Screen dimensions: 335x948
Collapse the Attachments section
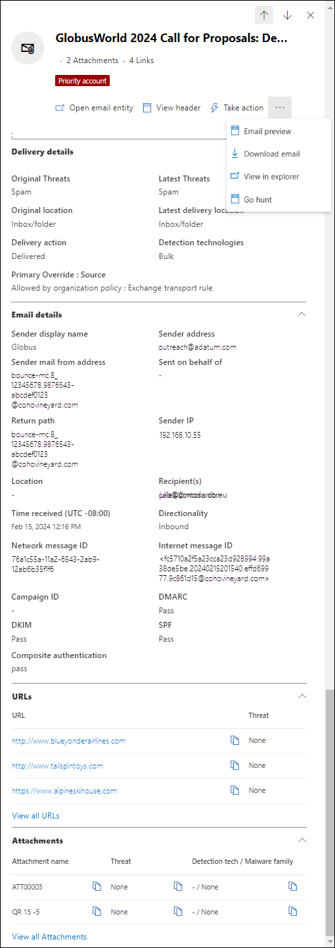(x=301, y=840)
